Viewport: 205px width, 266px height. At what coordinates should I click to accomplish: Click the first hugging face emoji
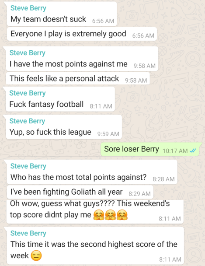tap(99, 215)
